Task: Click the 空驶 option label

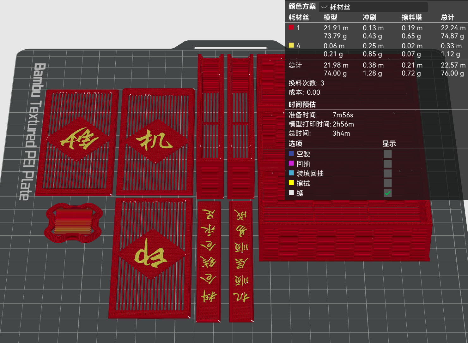Action: pyautogui.click(x=303, y=154)
